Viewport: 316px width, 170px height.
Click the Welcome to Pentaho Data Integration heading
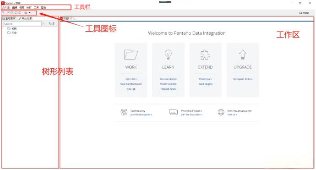point(186,33)
